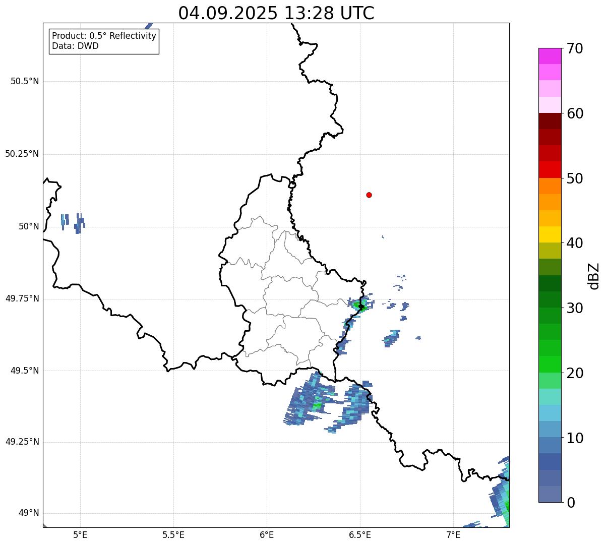Click the colorbar value 0
The height and width of the screenshot is (545, 606).
571,503
